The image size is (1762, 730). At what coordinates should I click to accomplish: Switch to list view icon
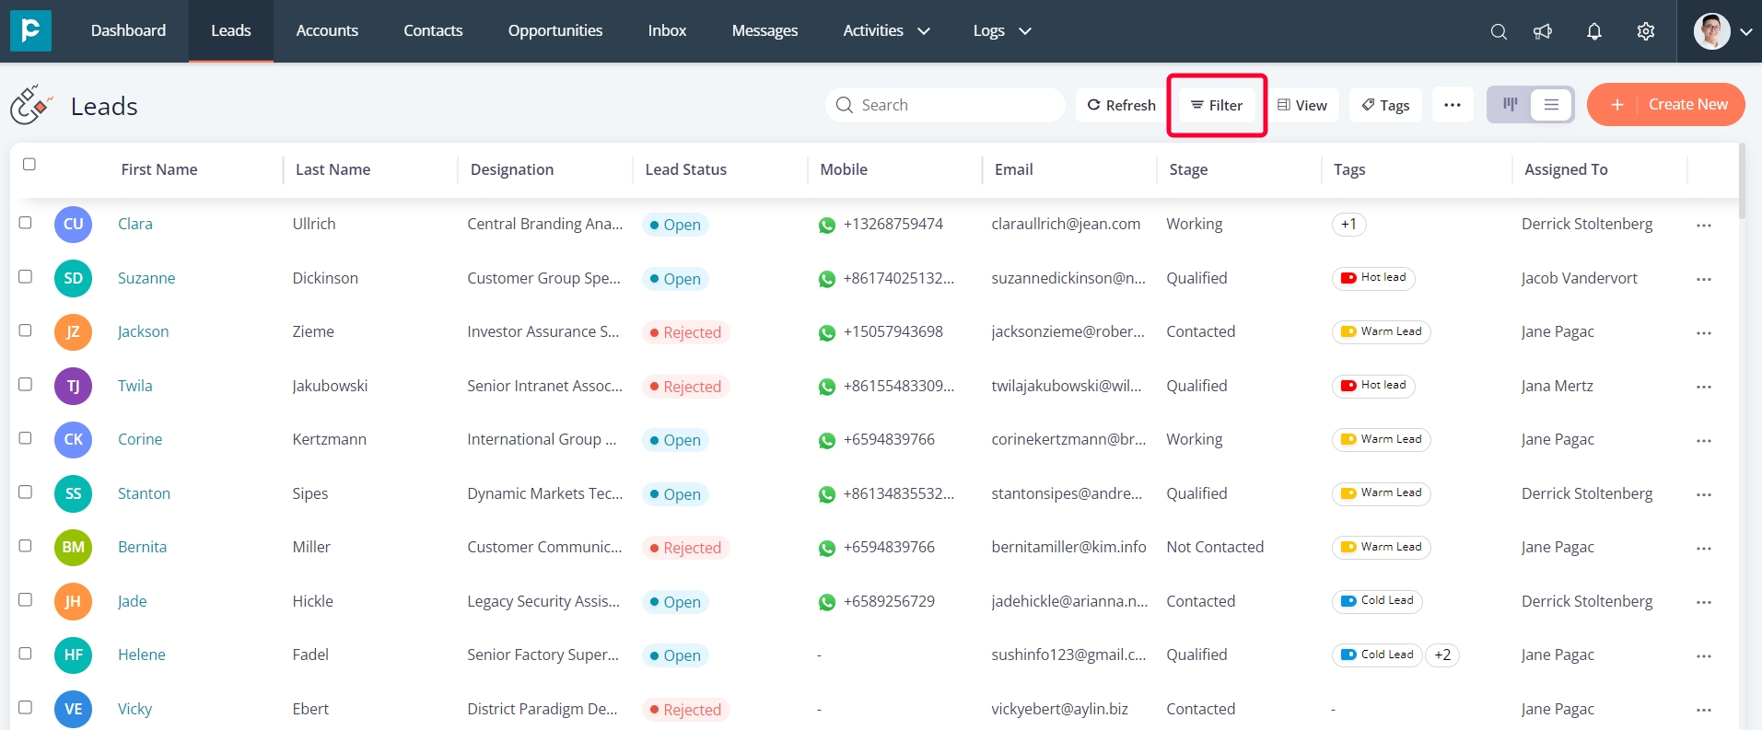click(x=1551, y=105)
